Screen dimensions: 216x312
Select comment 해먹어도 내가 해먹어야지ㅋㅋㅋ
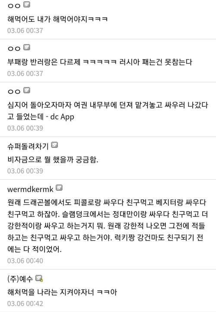[58, 19]
